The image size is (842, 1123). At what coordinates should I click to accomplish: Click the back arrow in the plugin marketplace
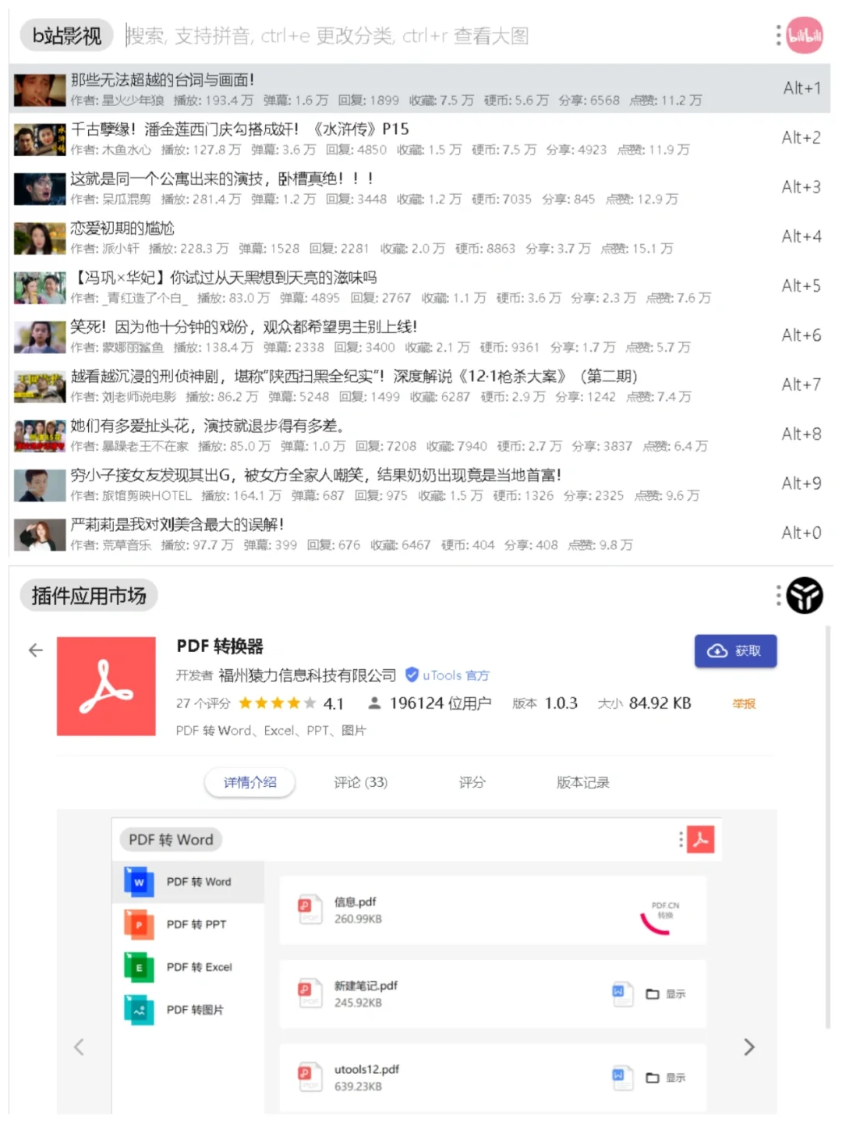pos(35,650)
